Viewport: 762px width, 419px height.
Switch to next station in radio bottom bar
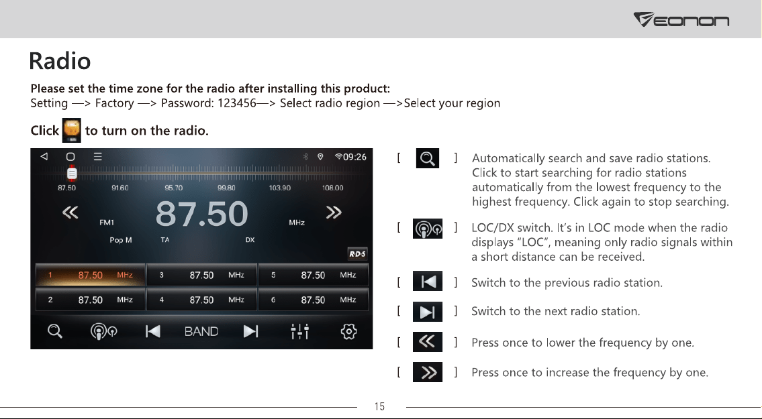(251, 331)
